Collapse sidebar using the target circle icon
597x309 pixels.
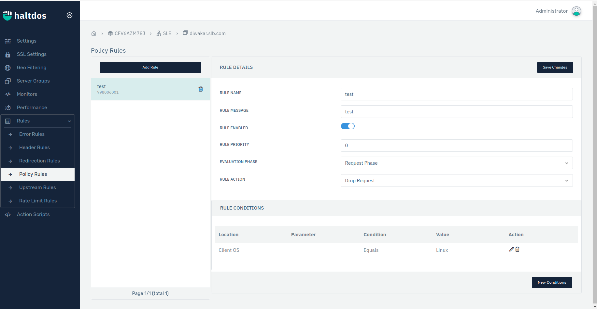(x=69, y=15)
